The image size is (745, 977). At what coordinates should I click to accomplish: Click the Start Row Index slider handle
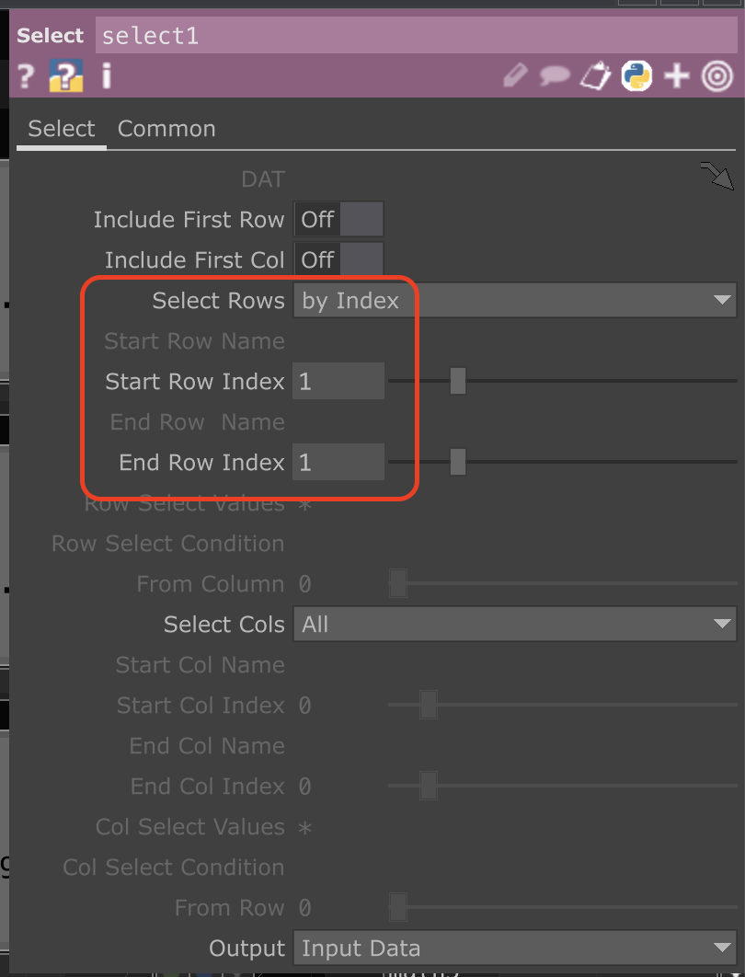[458, 381]
